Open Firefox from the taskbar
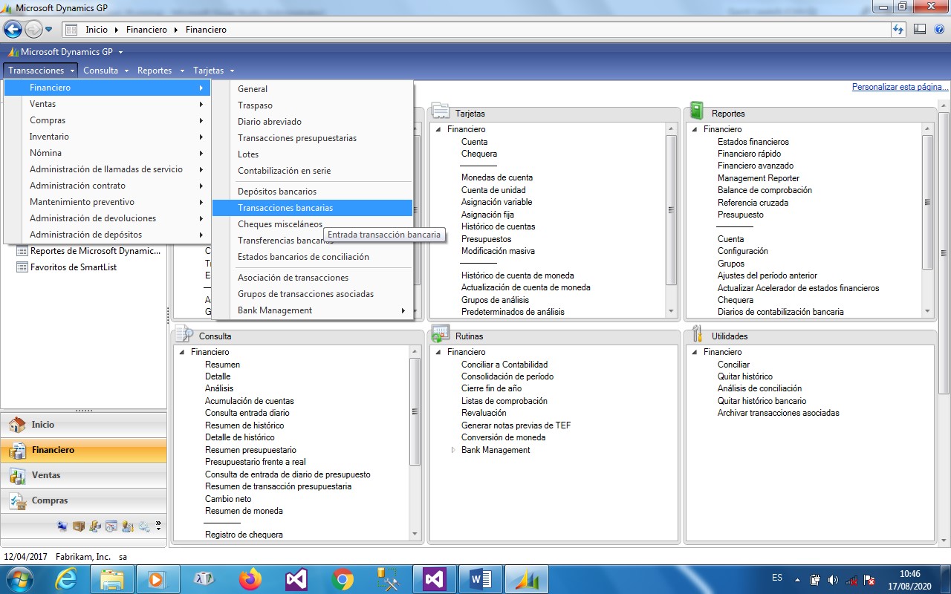This screenshot has width=951, height=594. 250,578
